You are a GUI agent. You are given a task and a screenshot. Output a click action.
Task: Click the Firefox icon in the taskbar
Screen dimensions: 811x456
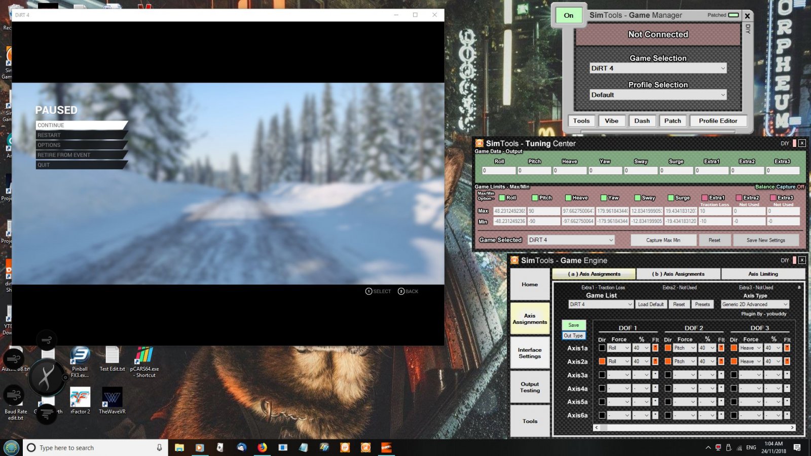(x=262, y=447)
